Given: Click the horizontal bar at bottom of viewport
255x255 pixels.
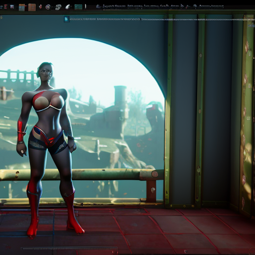Looking at the screenshot, I should tap(69, 249).
